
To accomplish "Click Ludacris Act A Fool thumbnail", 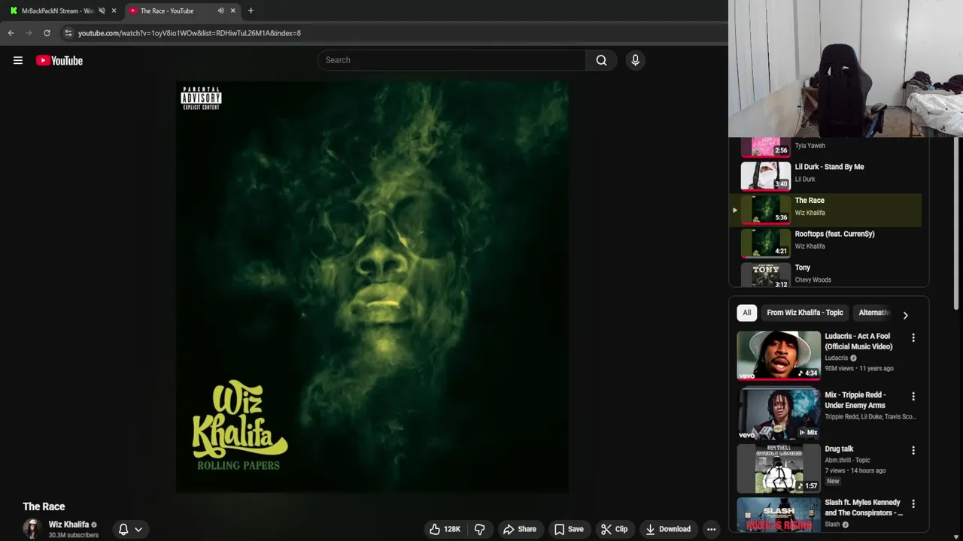I will (x=779, y=355).
